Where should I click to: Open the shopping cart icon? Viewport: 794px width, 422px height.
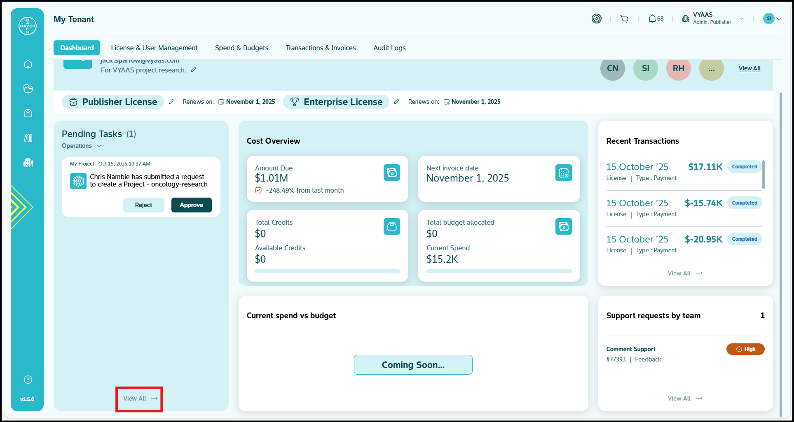[x=624, y=19]
